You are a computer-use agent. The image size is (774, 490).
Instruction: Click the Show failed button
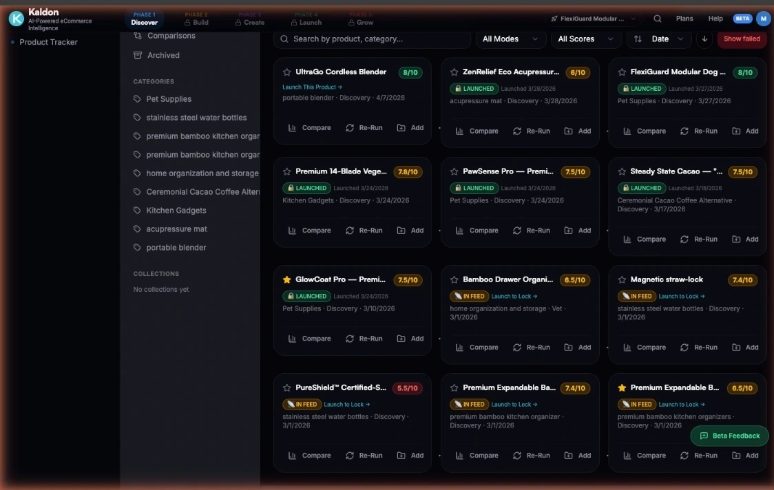(742, 39)
